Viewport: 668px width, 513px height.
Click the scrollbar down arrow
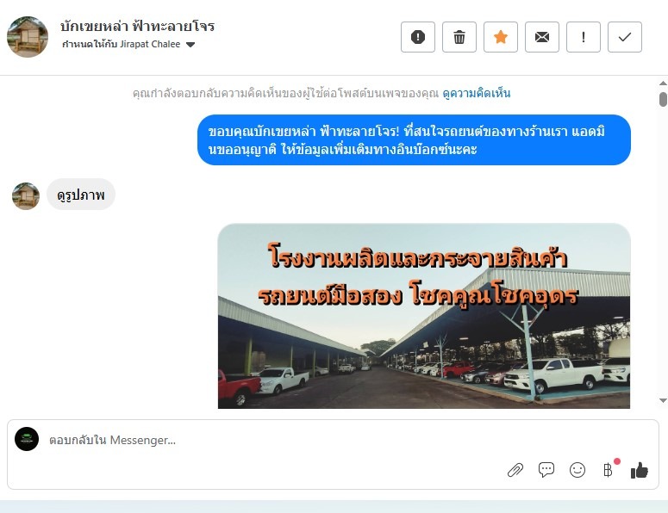[x=663, y=400]
